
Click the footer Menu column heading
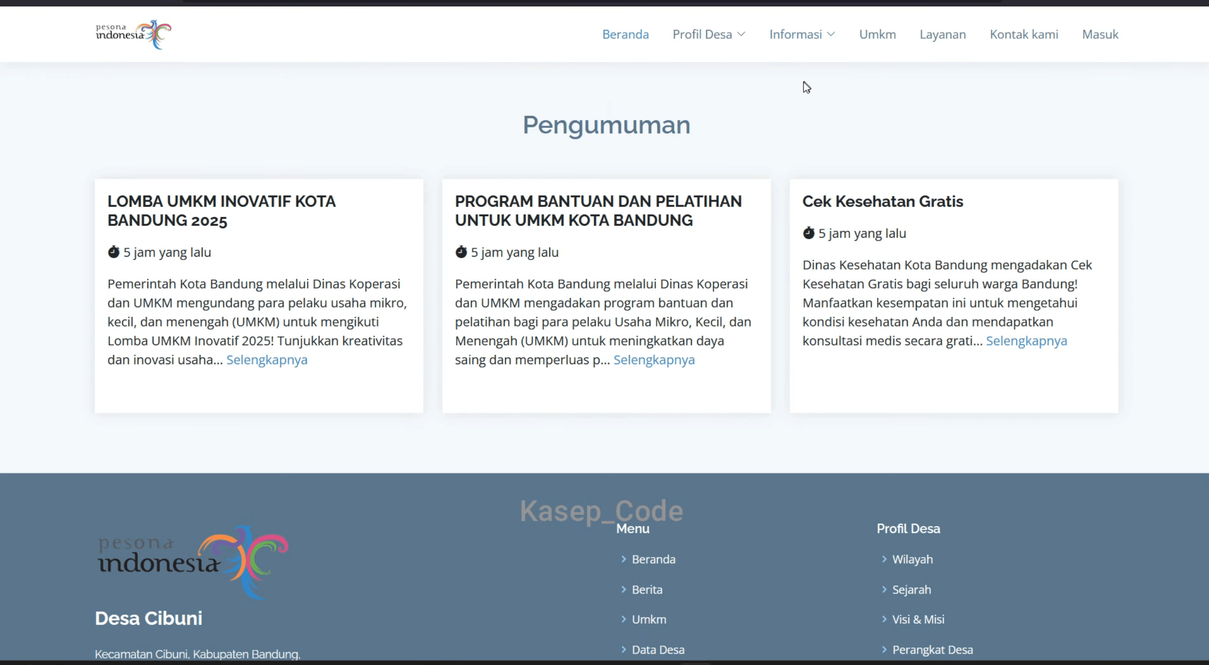633,529
